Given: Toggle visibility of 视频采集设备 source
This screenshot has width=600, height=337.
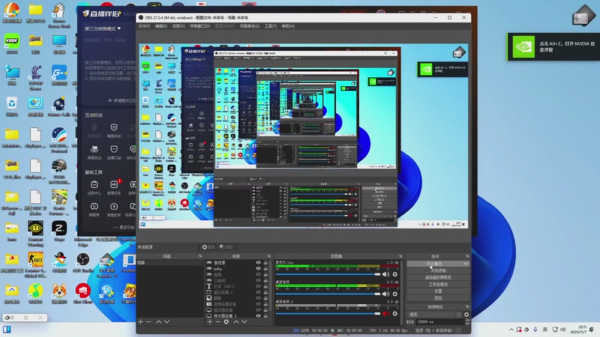Looking at the screenshot, I should click(x=258, y=304).
